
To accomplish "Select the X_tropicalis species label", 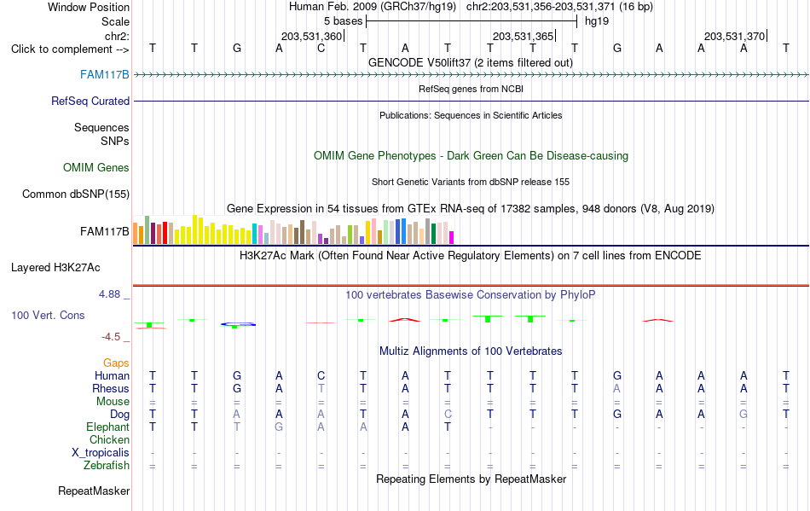I will [x=101, y=453].
